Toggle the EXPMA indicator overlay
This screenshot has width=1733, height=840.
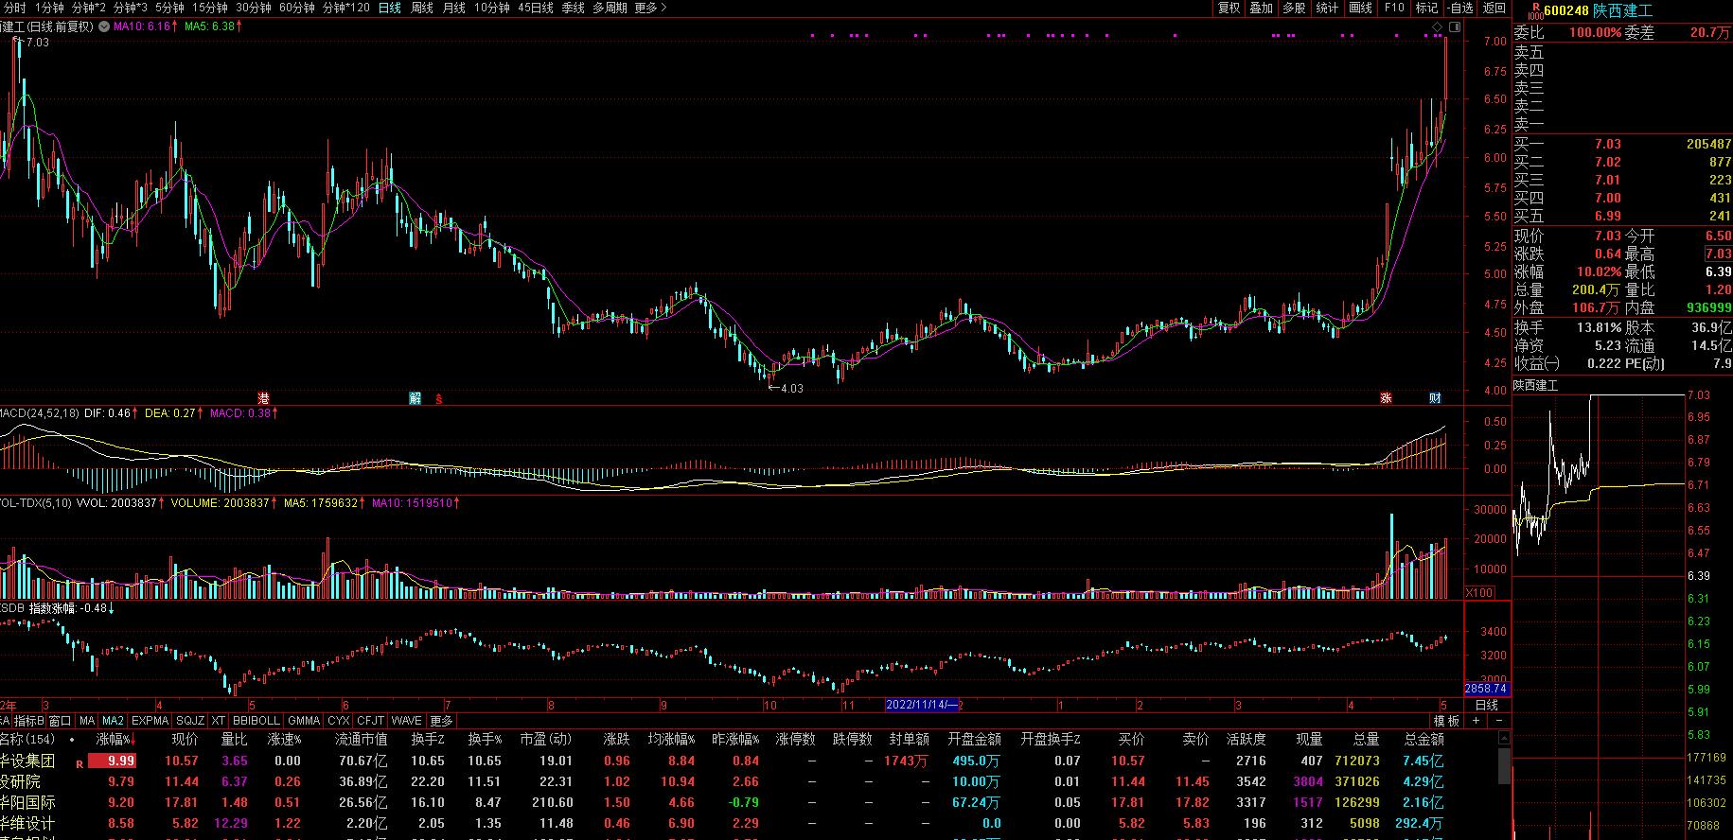[150, 721]
